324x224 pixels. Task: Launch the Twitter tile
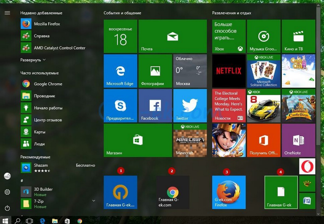tap(190, 106)
